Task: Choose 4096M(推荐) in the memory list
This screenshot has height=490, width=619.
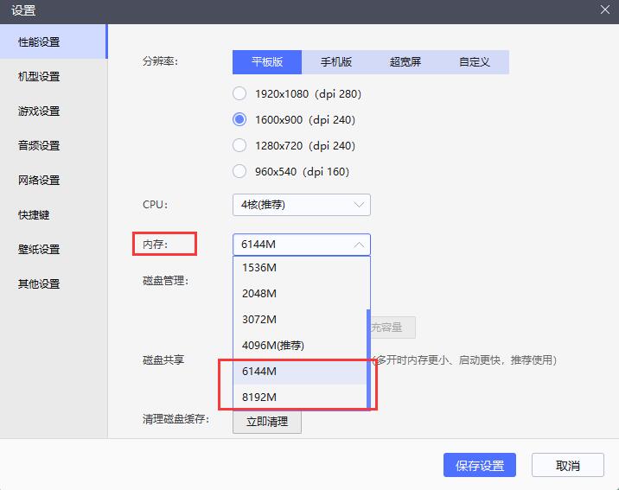Action: 272,345
